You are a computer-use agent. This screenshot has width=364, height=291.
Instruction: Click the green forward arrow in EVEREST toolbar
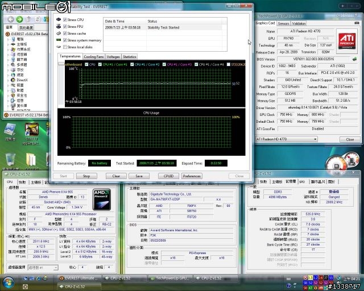[20, 19]
